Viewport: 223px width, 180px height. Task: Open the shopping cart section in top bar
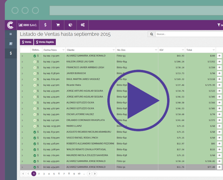[58, 25]
